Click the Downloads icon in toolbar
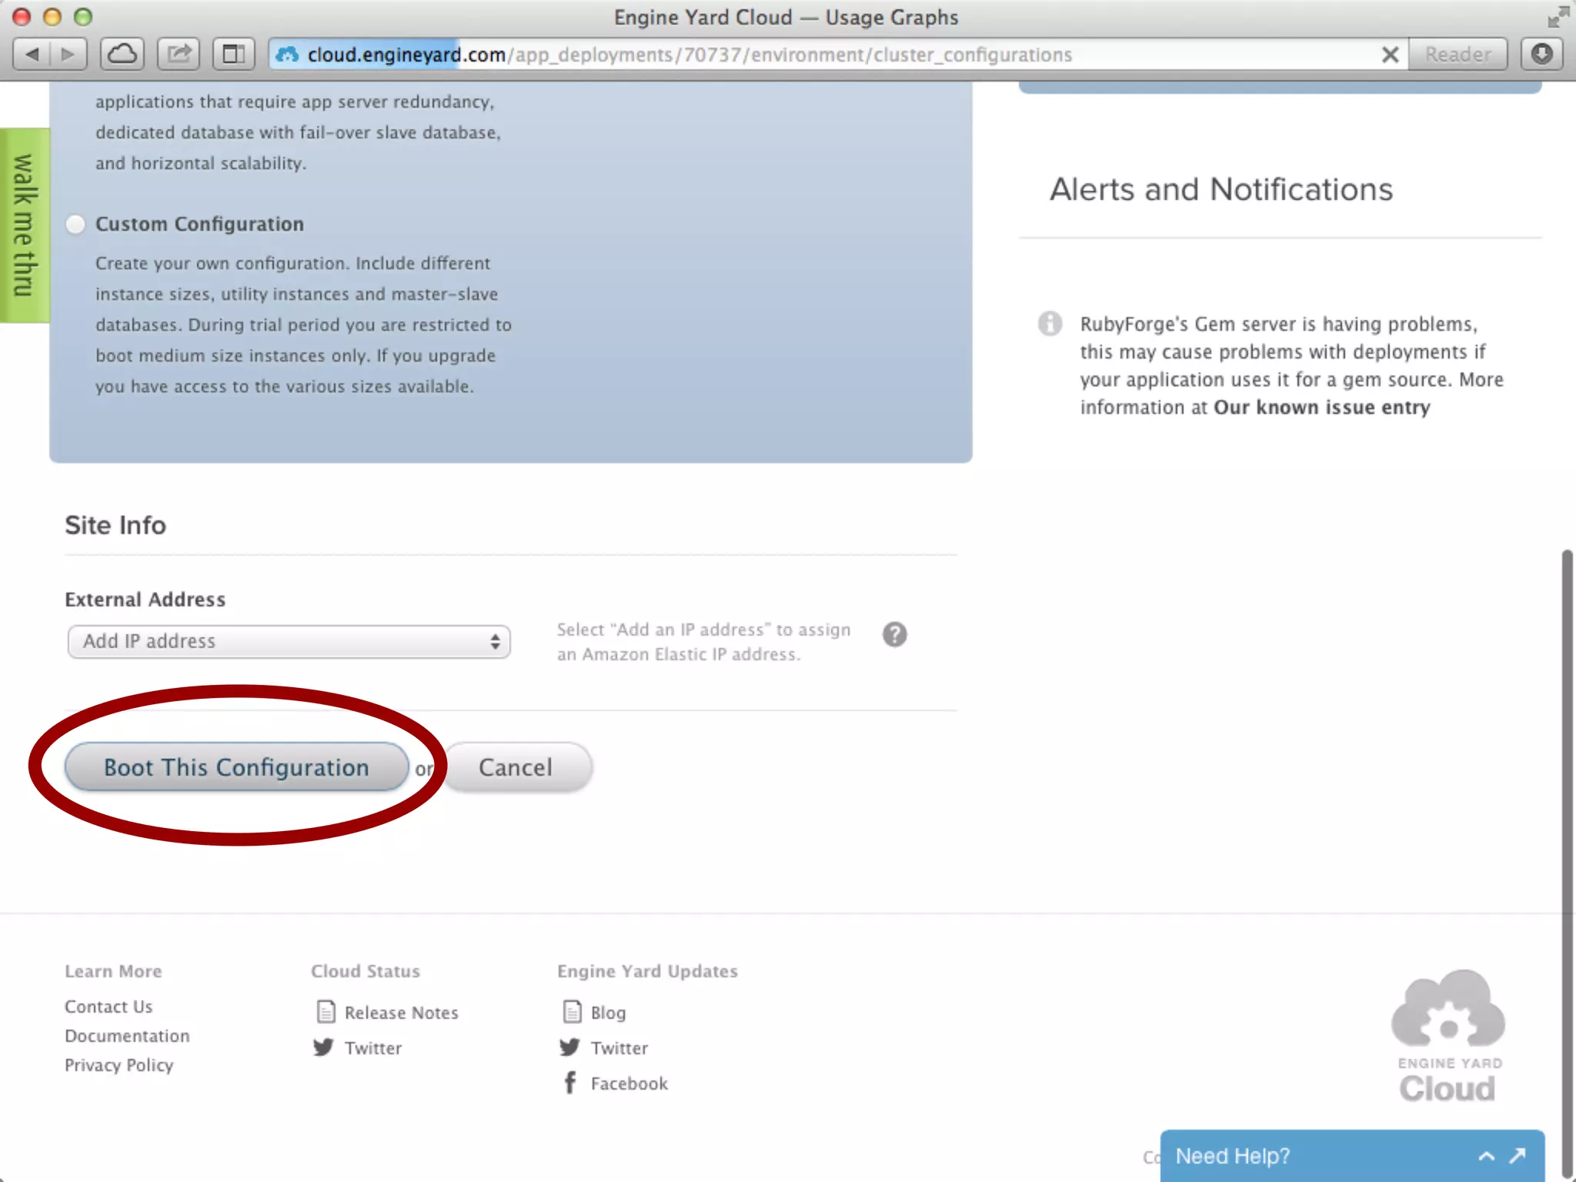 click(1541, 54)
